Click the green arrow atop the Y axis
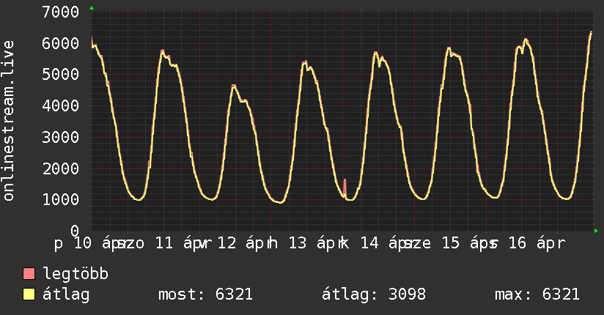Screen dimensions: 604x315 coord(92,8)
